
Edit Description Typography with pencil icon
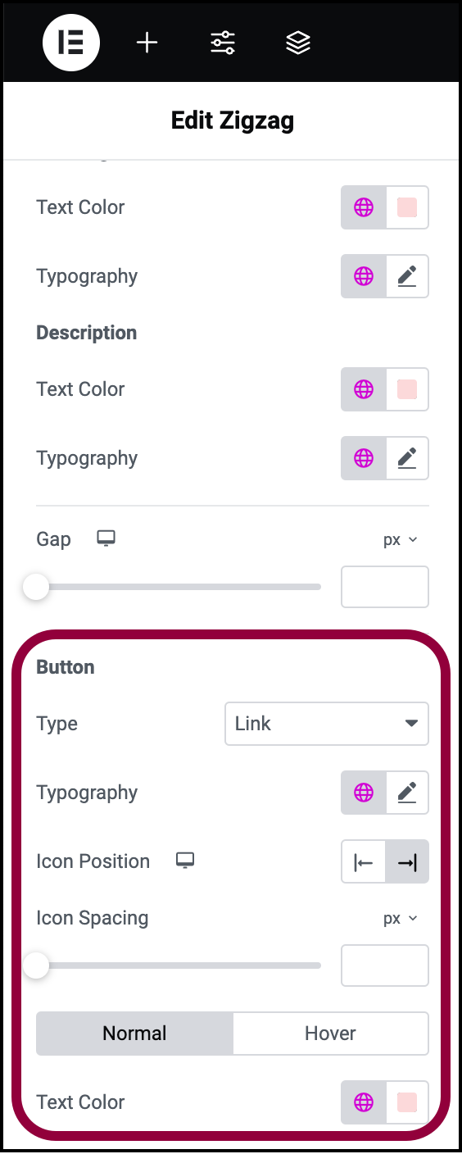tap(407, 458)
